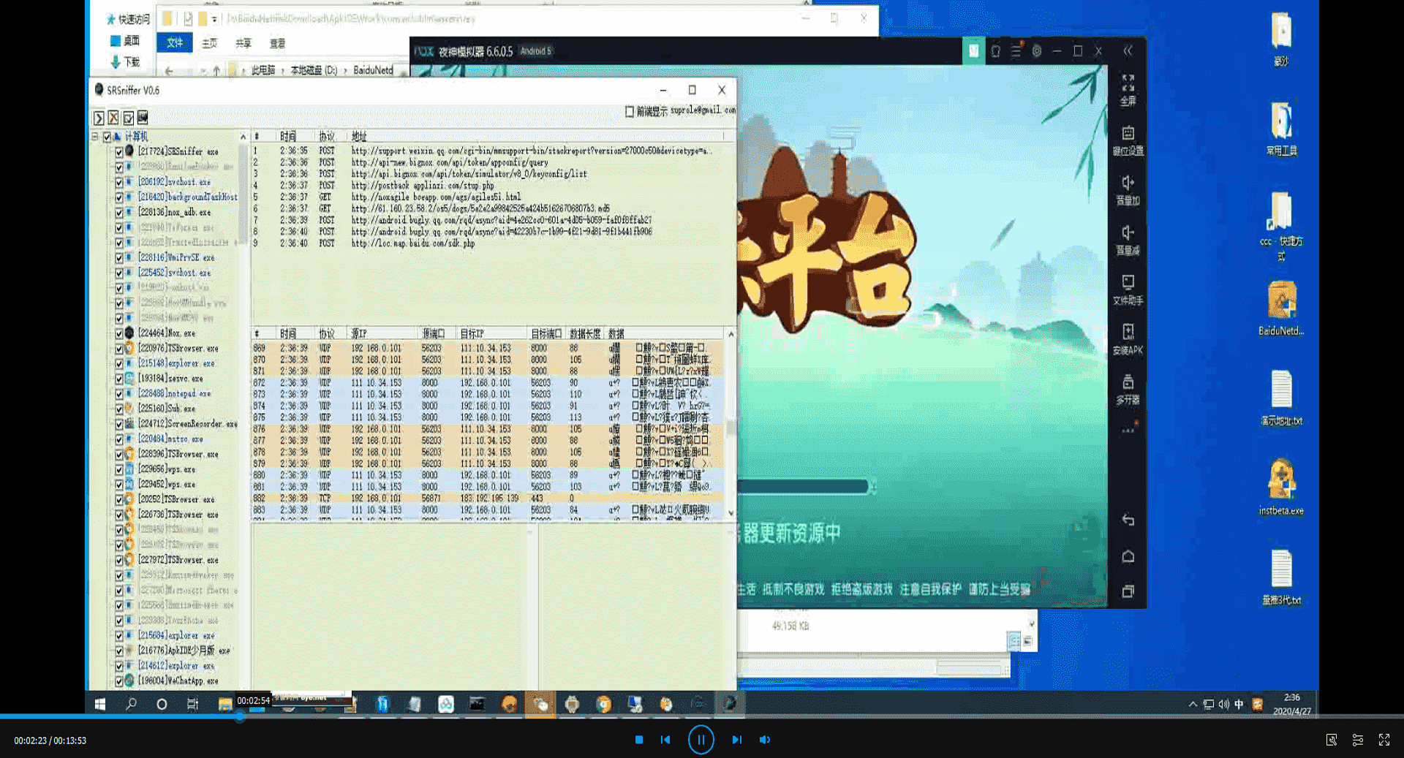Image resolution: width=1404 pixels, height=758 pixels.
Task: Open the 文件 tab in File Explorer
Action: click(175, 42)
